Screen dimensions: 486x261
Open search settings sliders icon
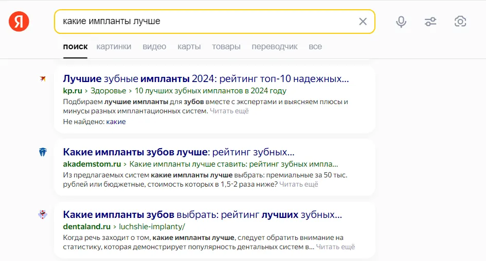[430, 22]
